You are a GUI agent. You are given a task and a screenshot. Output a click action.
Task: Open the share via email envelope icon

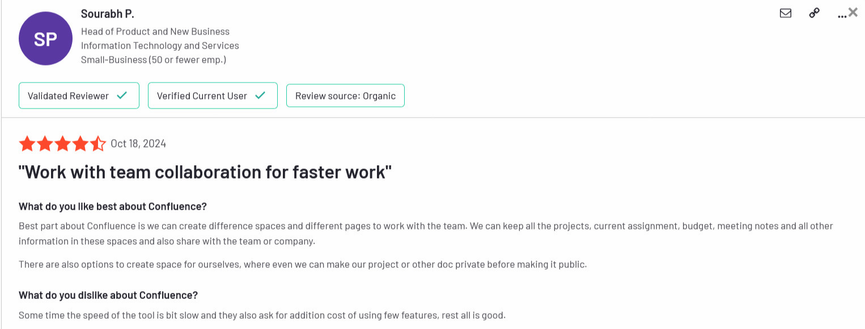pos(786,13)
